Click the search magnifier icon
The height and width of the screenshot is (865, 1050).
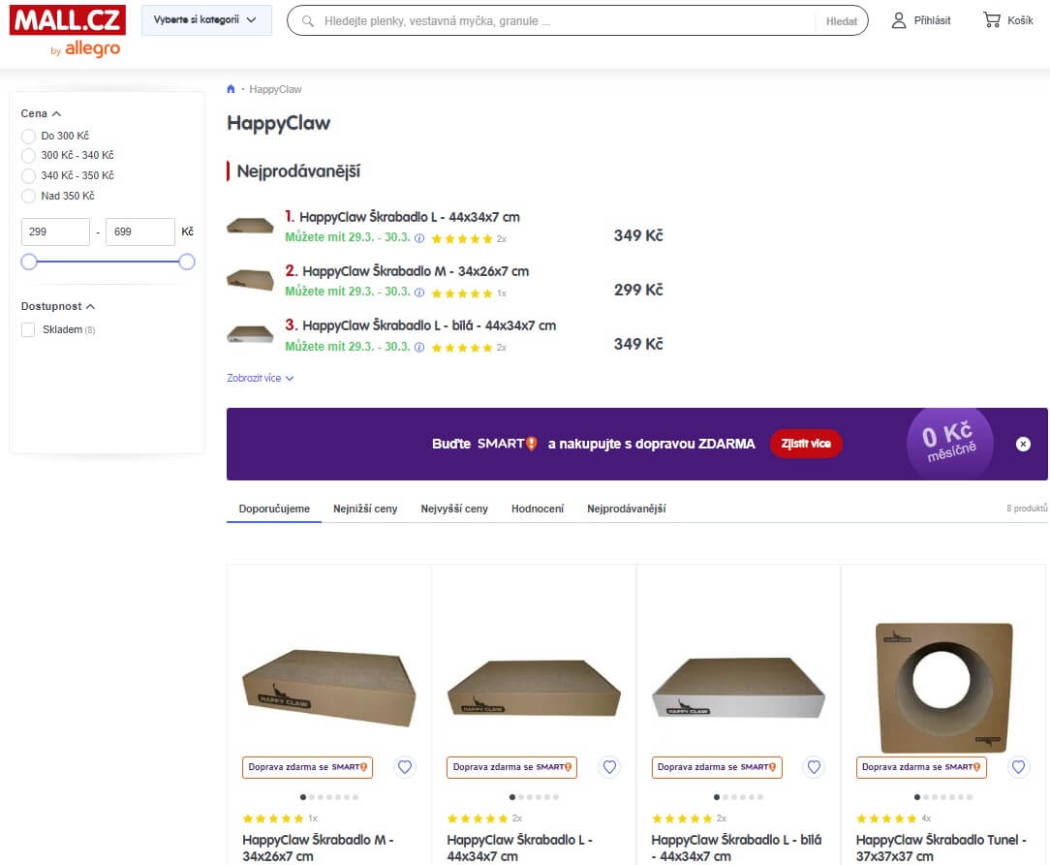(307, 20)
